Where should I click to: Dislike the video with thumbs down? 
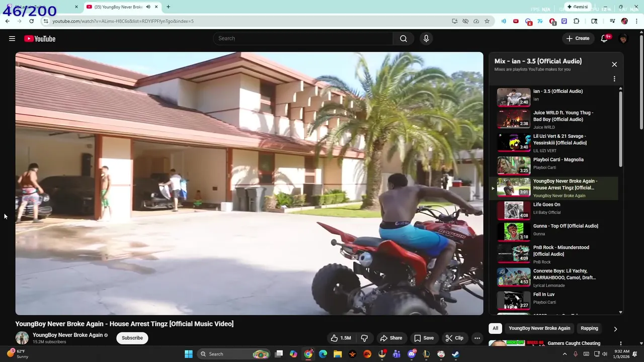tap(364, 338)
